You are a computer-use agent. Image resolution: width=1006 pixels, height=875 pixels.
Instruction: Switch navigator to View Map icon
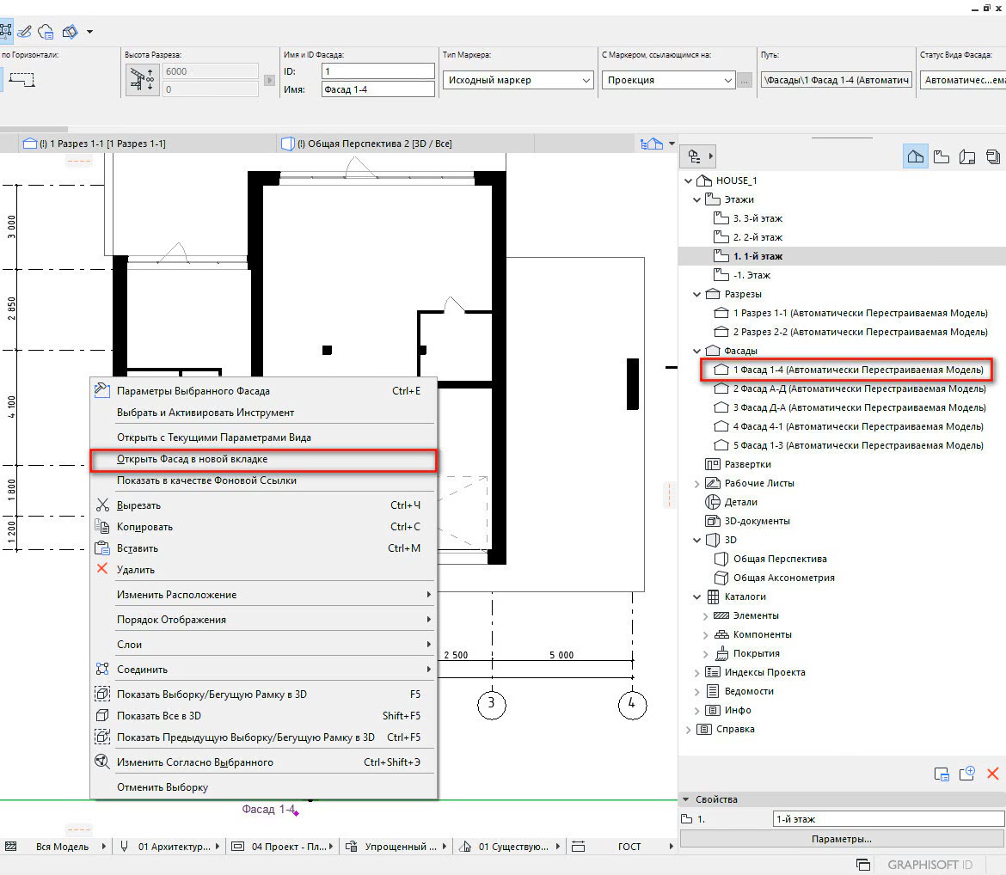942,156
